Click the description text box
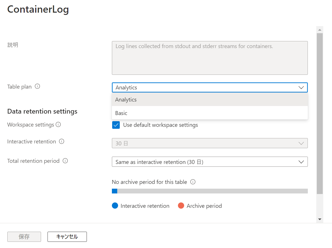332x248 pixels. 210,58
